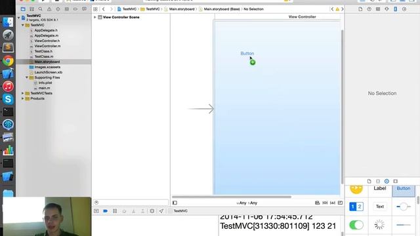Show the Debug navigator
This screenshot has width=420, height=236.
tap(67, 9)
